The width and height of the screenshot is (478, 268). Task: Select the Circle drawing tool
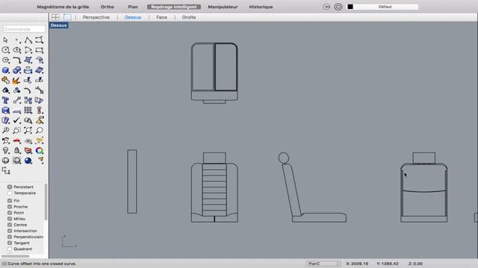pos(5,50)
